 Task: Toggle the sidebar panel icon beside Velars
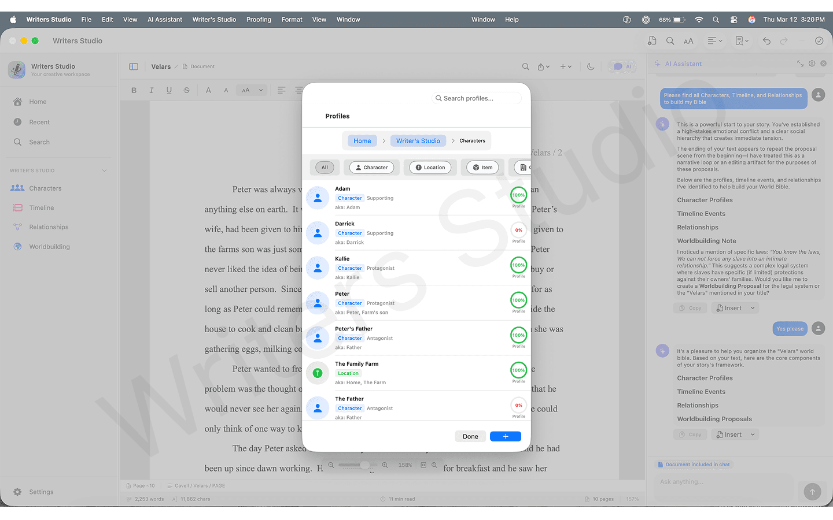click(134, 66)
